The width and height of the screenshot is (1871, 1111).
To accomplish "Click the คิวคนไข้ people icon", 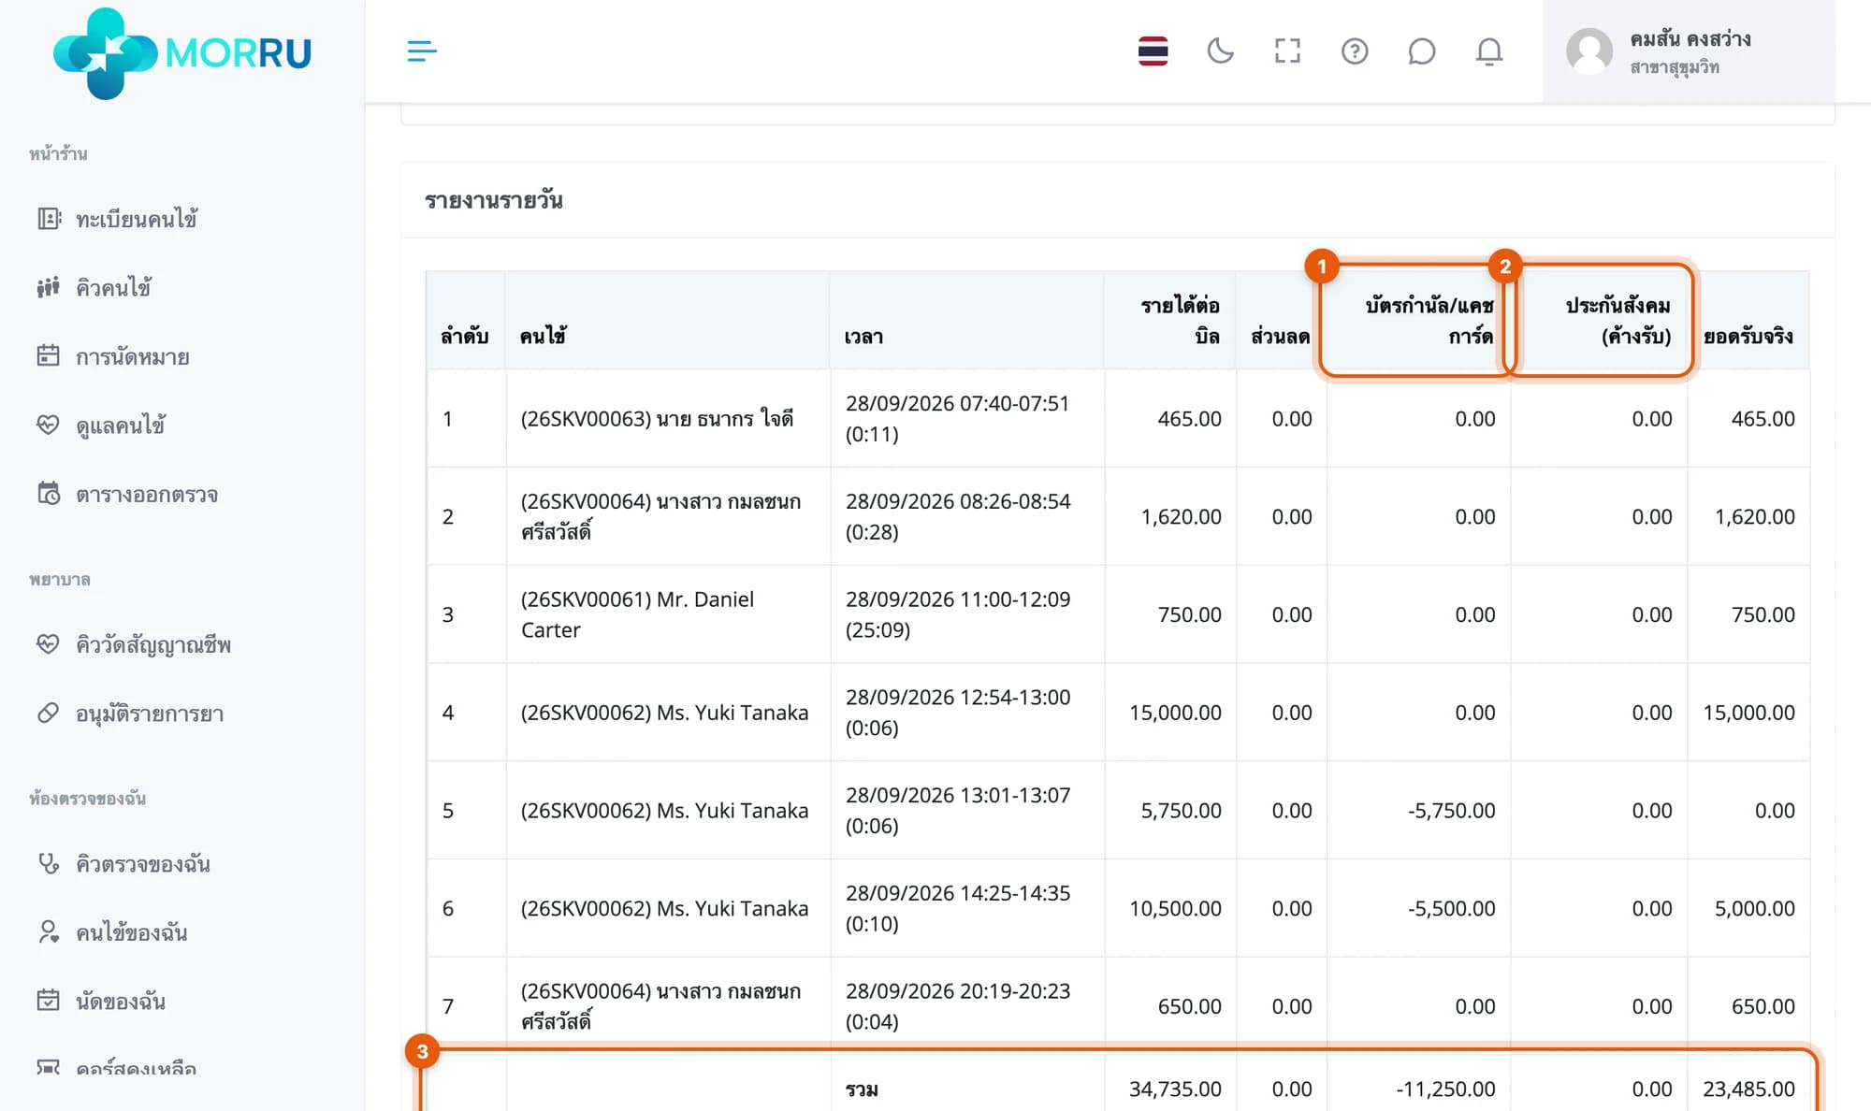I will tap(49, 287).
